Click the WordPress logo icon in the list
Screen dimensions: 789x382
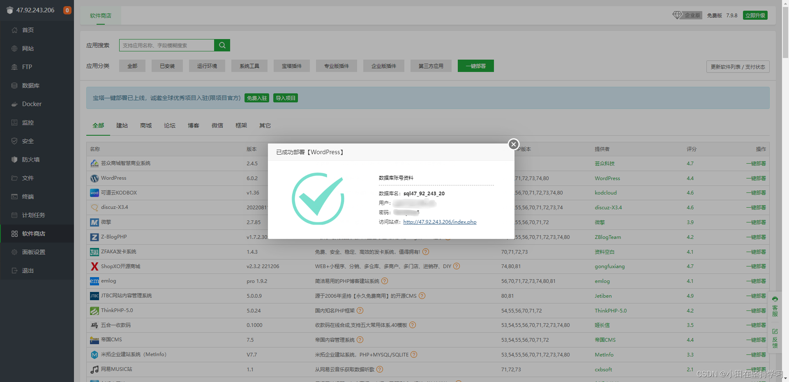click(95, 178)
